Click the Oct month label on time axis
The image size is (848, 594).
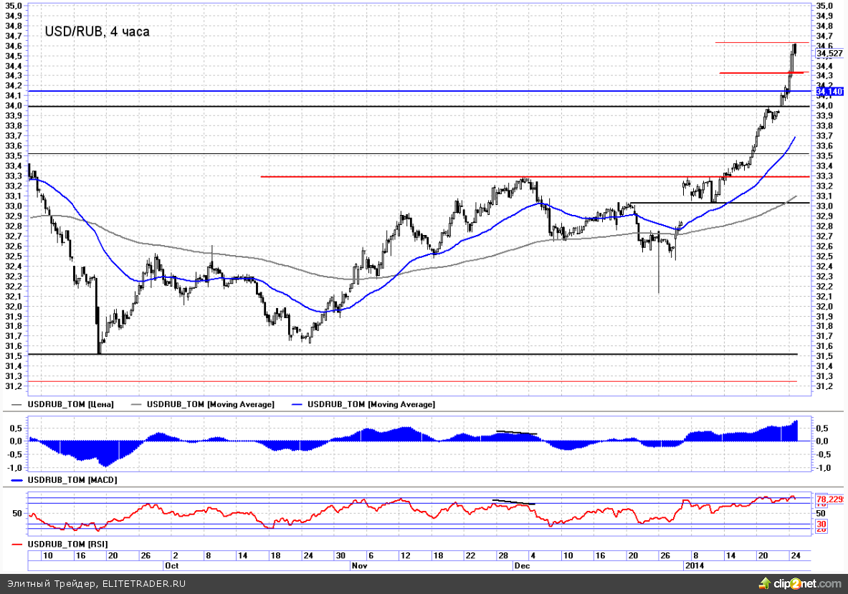(172, 565)
